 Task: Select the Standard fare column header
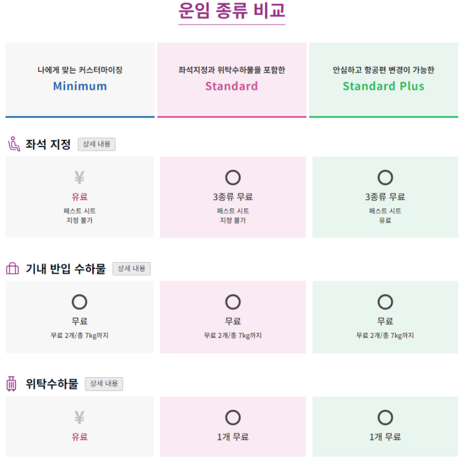point(232,80)
